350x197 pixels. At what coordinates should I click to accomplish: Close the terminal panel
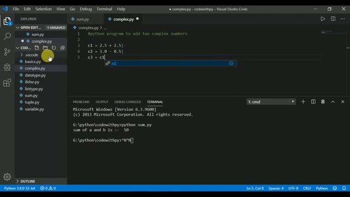click(343, 102)
